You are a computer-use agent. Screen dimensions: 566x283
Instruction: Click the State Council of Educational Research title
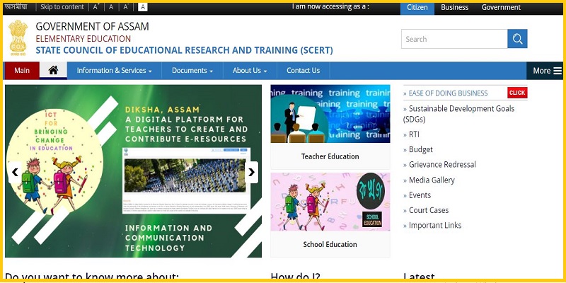tap(184, 50)
